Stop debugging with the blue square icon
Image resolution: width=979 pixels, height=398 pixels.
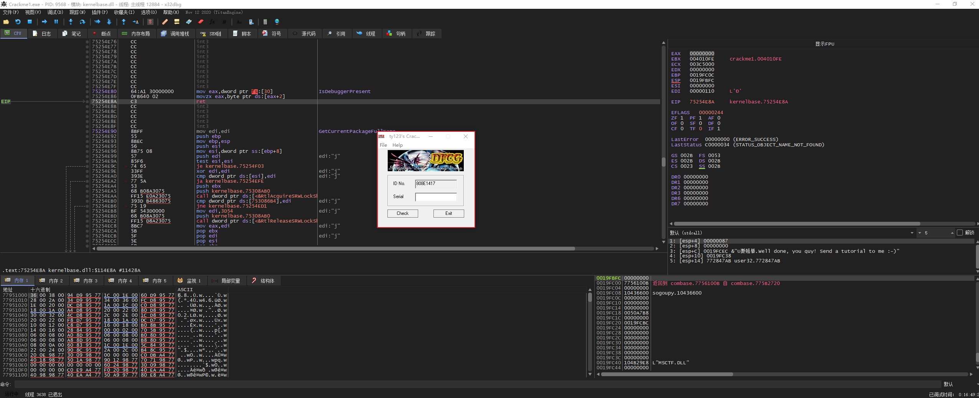[x=30, y=22]
